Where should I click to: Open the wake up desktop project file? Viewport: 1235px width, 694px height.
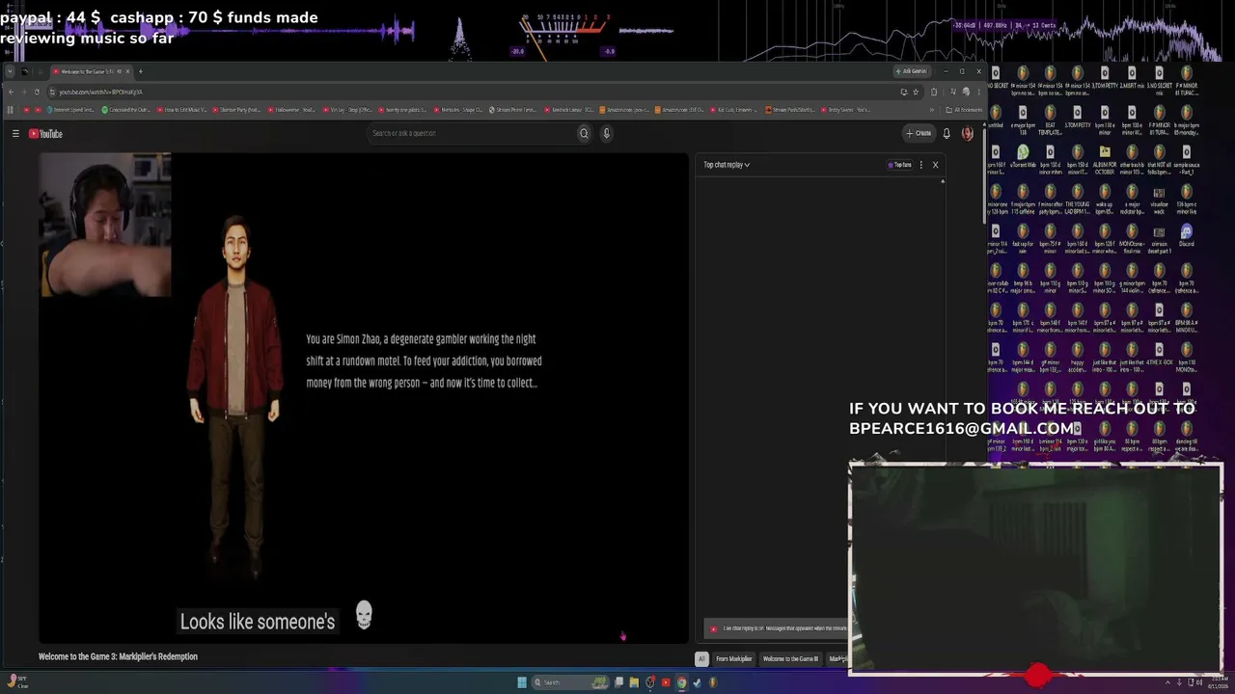pos(1105,199)
